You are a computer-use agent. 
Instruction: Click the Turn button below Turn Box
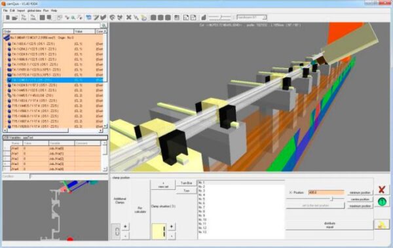[186, 191]
